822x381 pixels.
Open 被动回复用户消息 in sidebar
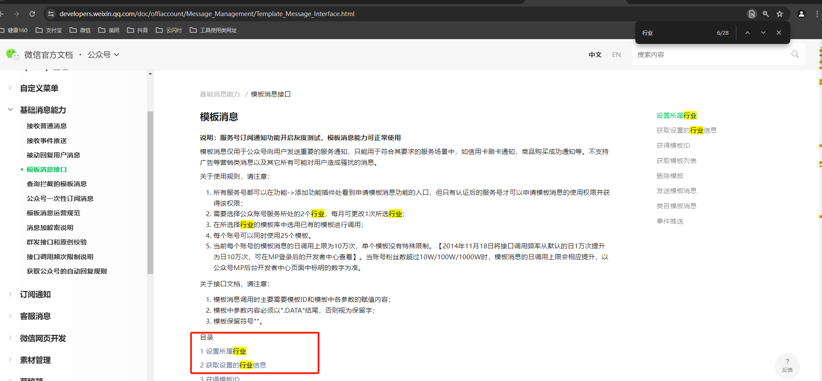(53, 155)
